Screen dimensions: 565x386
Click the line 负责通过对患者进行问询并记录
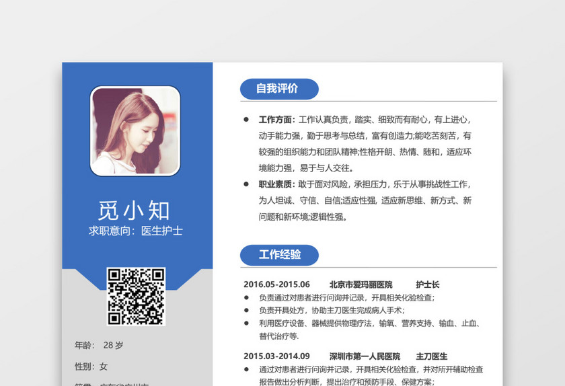(x=346, y=298)
